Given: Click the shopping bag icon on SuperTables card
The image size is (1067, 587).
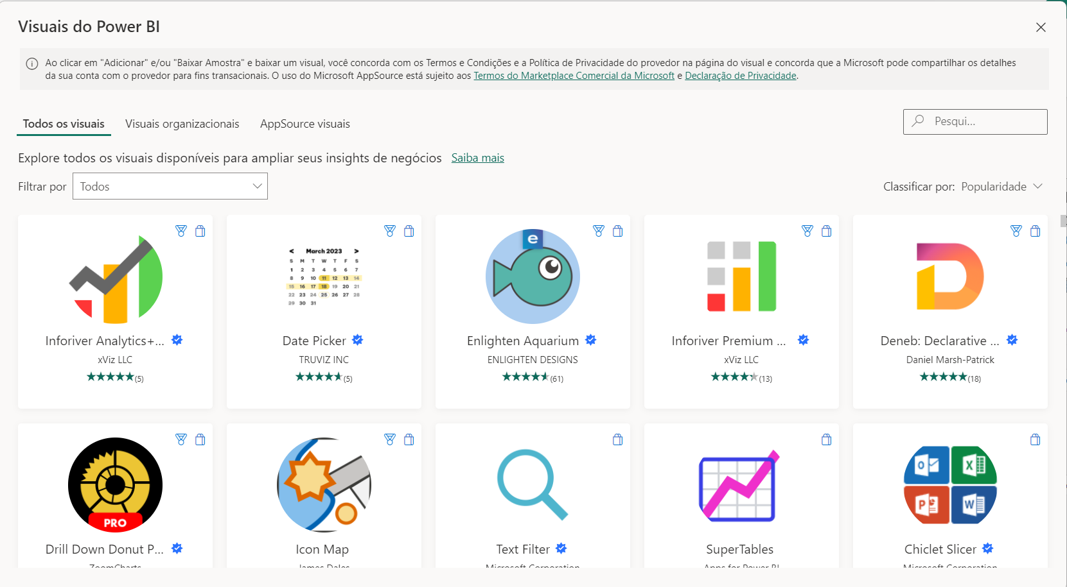Looking at the screenshot, I should (x=827, y=439).
